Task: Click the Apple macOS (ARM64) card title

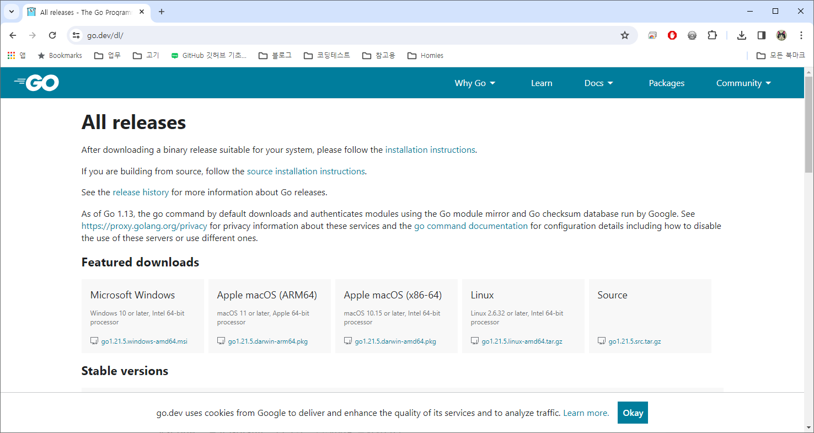Action: [x=267, y=295]
